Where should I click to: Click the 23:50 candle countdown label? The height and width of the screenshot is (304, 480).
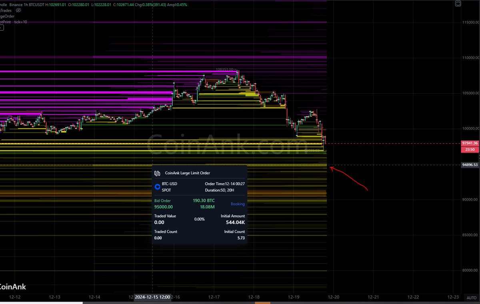point(470,149)
